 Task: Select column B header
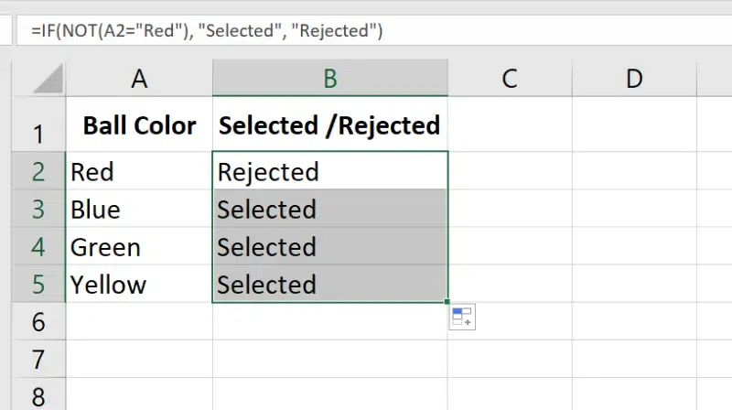click(329, 80)
